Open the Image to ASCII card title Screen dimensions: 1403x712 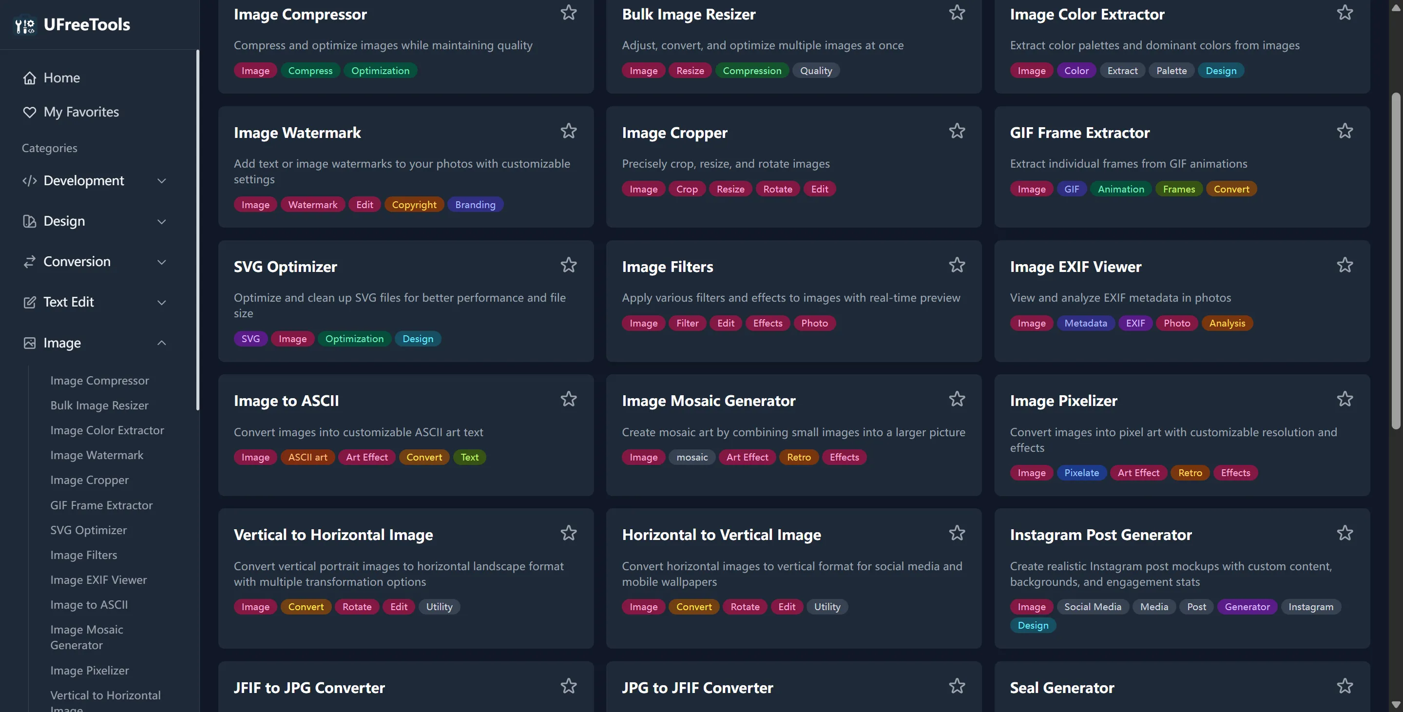pos(286,401)
